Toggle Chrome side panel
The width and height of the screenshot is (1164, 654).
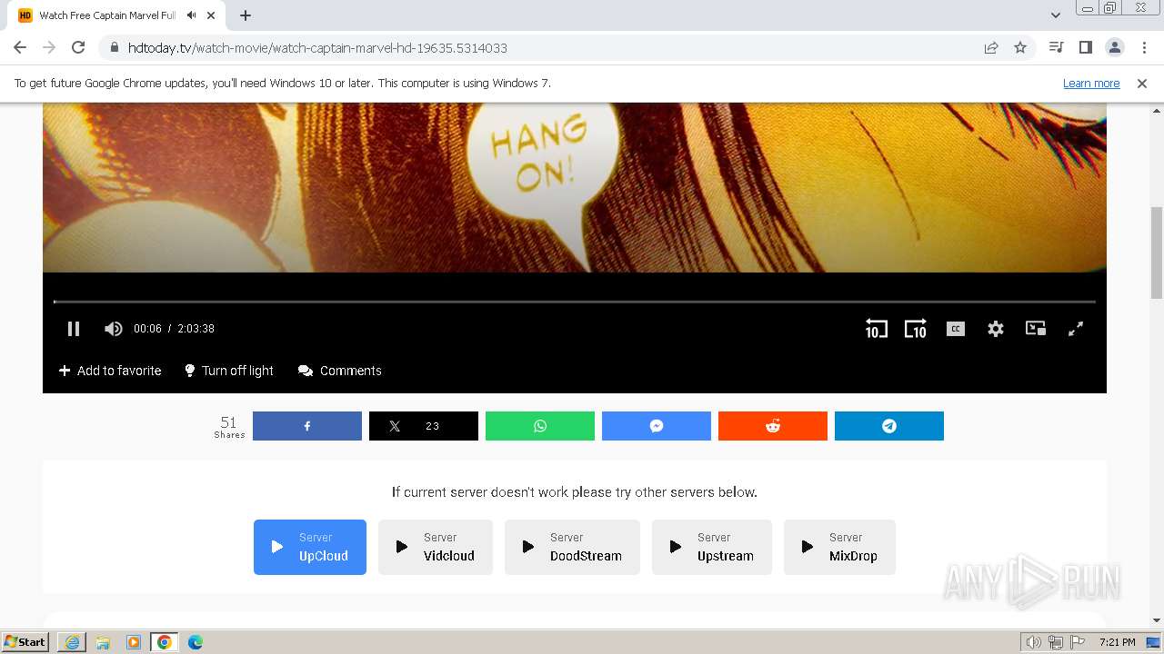coord(1085,47)
